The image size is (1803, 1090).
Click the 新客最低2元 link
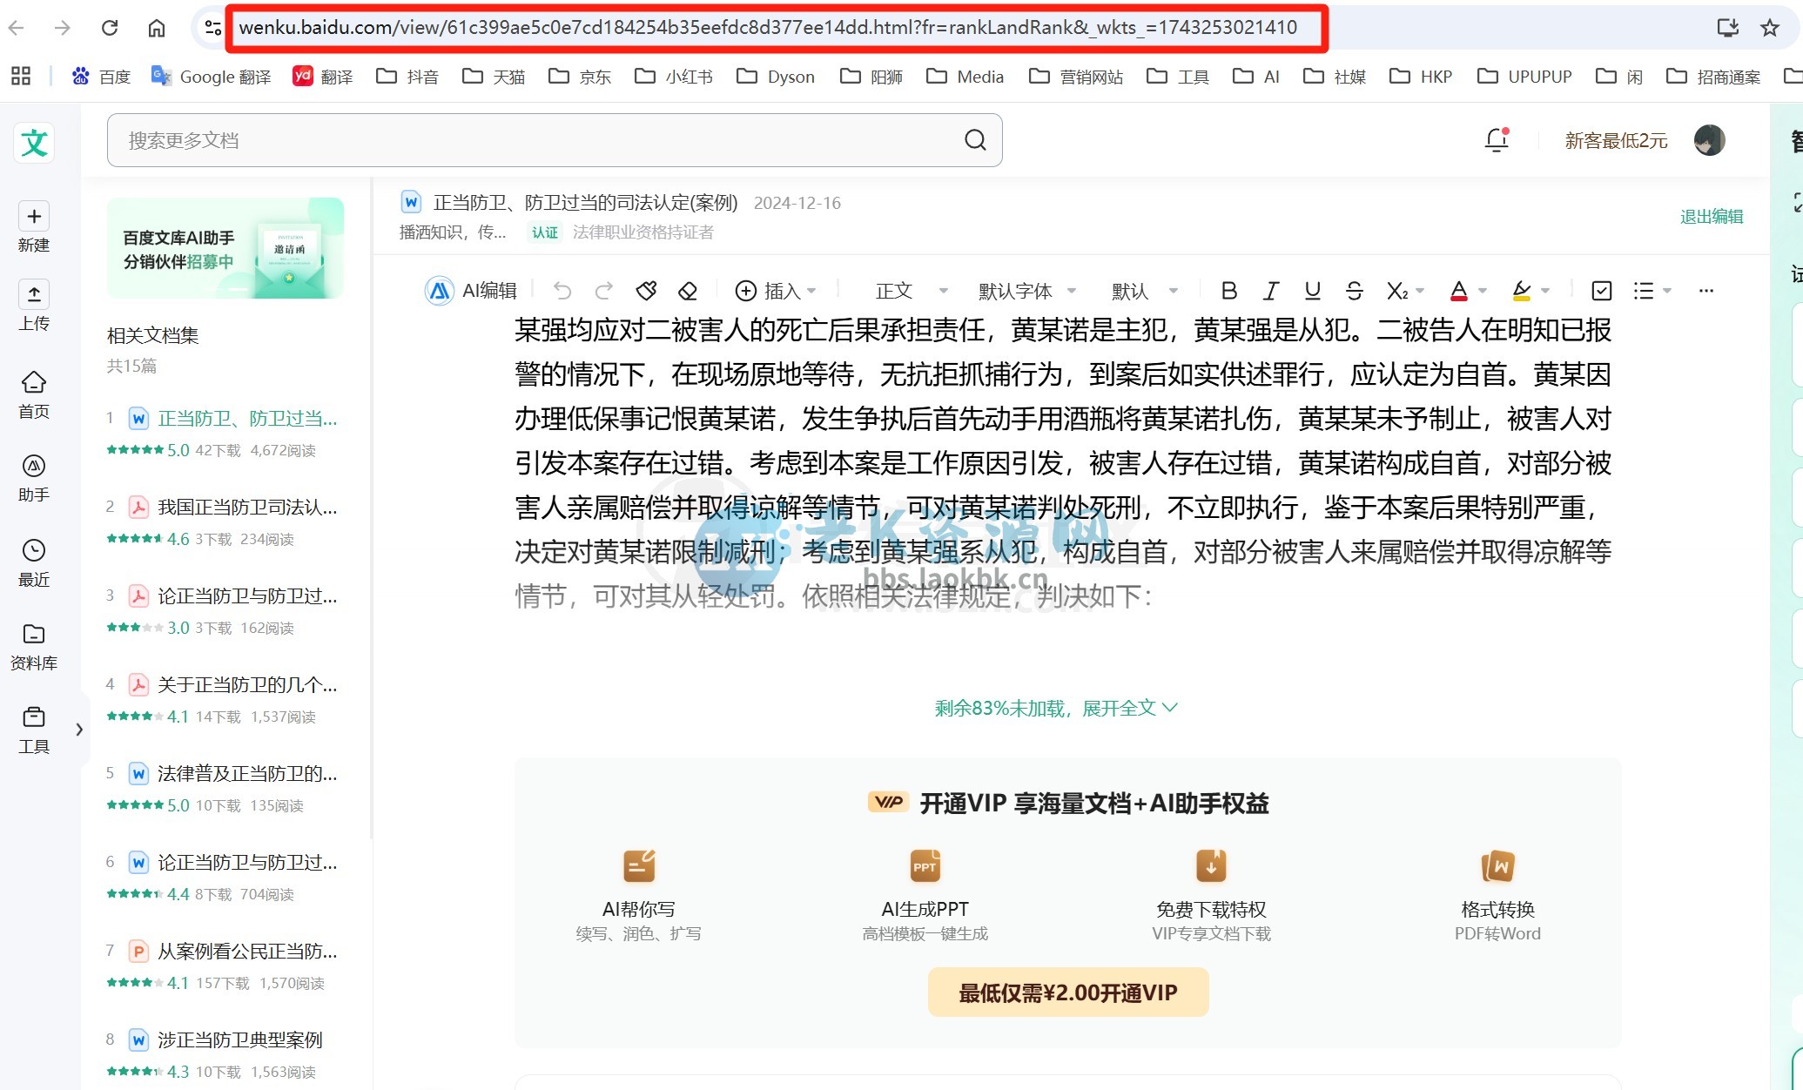[1616, 140]
